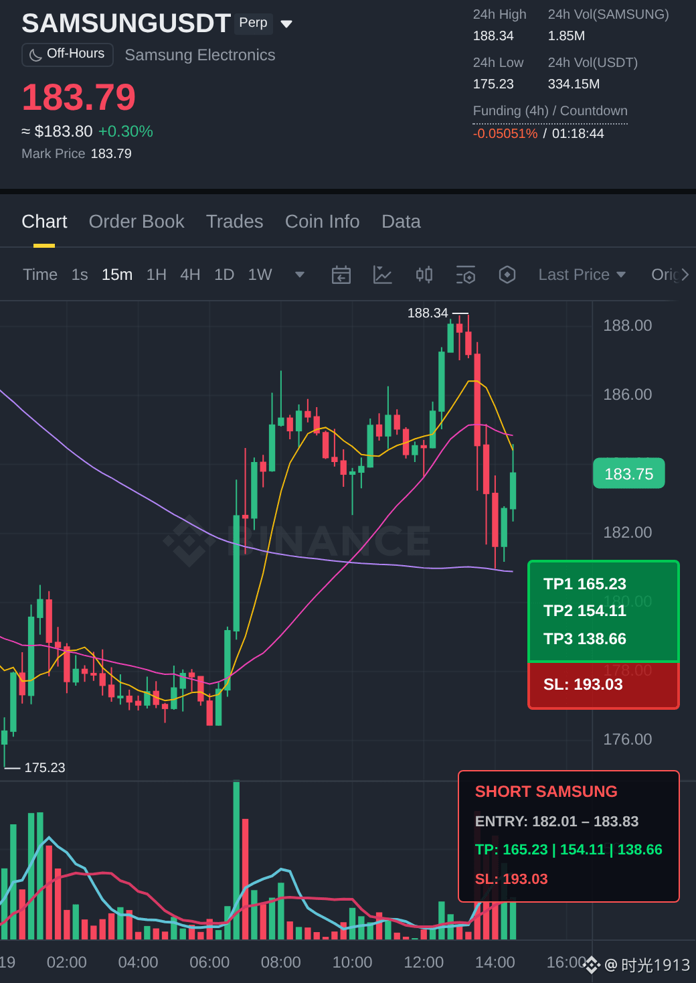Tap the Mark Price 183.79 value
Screen dimensions: 696x983
pos(111,153)
